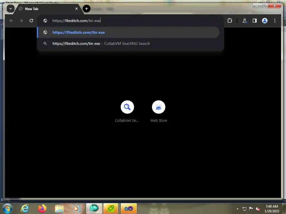Image resolution: width=286 pixels, height=214 pixels.
Task: Reload the page
Action: [x=31, y=21]
